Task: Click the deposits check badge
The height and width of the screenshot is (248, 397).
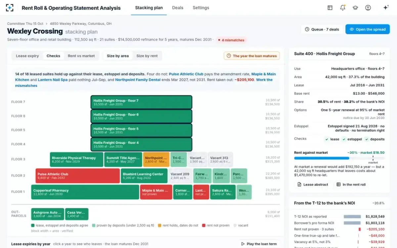Action: (375, 139)
